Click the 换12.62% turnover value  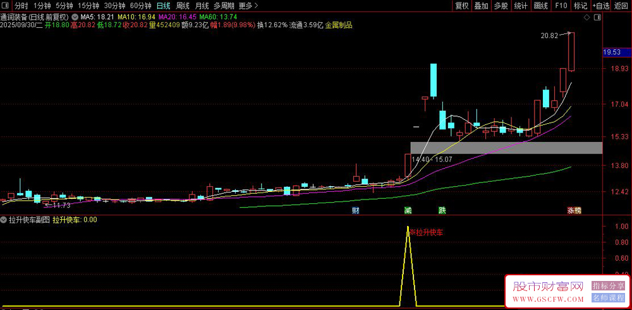tap(272, 25)
